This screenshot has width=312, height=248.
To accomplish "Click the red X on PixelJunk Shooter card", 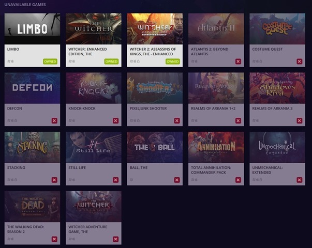I will pyautogui.click(x=177, y=121).
